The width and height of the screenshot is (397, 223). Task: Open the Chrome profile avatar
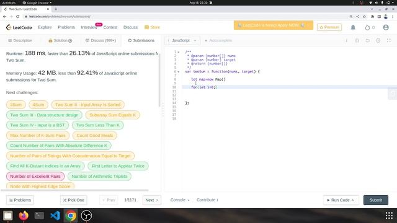click(x=386, y=17)
